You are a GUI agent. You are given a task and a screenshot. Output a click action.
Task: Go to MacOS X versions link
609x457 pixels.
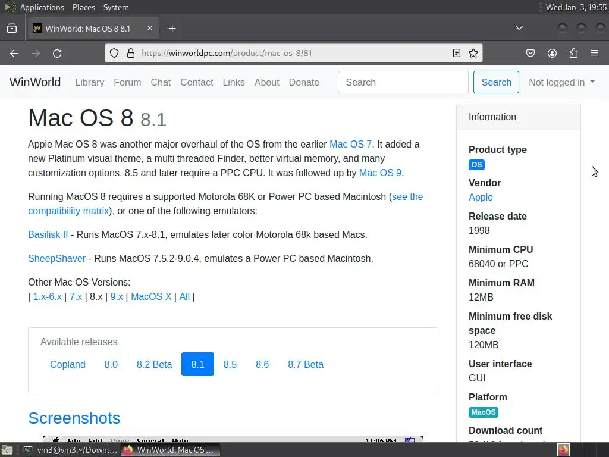pyautogui.click(x=151, y=296)
